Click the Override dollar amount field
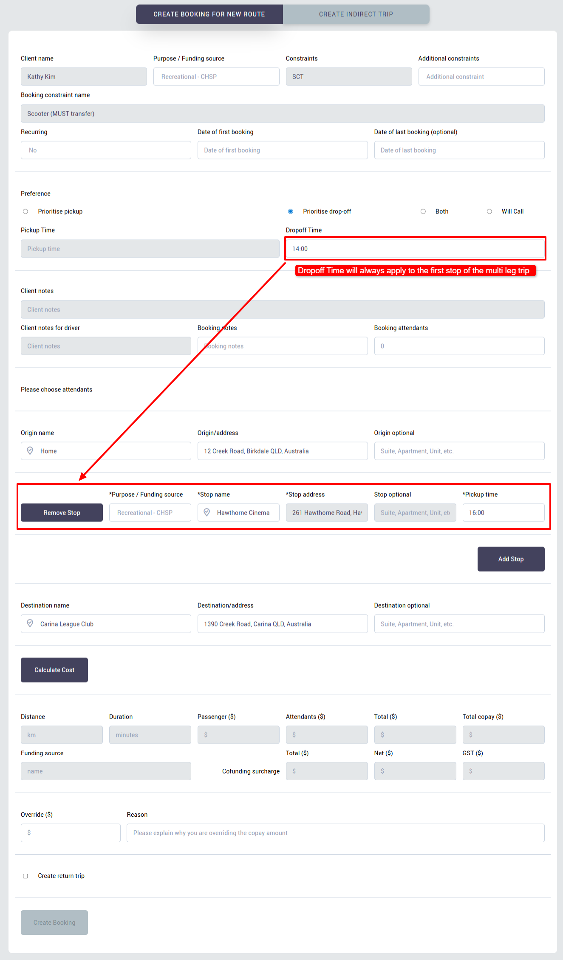This screenshot has height=960, width=563. coord(71,833)
